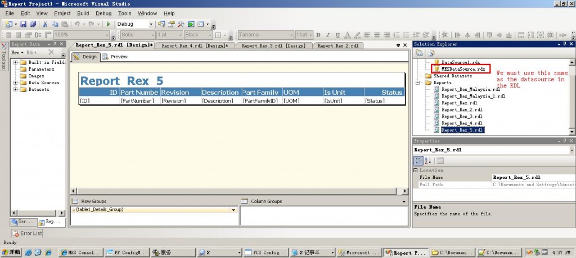Click the Align Lefts layout icon

pos(458,35)
